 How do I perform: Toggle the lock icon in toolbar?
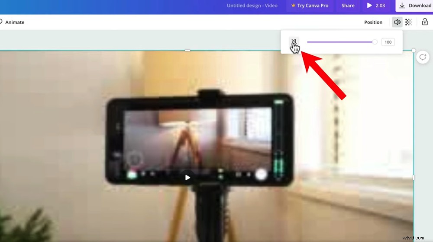point(425,22)
